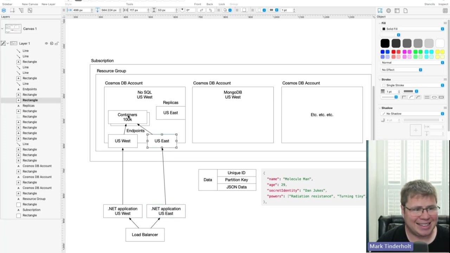450x253 pixels.
Task: Click the guides sidebar icon
Action: pos(12,11)
